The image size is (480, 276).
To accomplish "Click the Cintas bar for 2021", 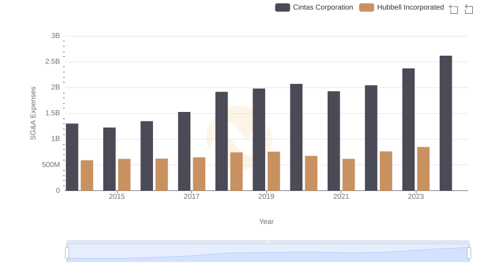I will coord(334,141).
